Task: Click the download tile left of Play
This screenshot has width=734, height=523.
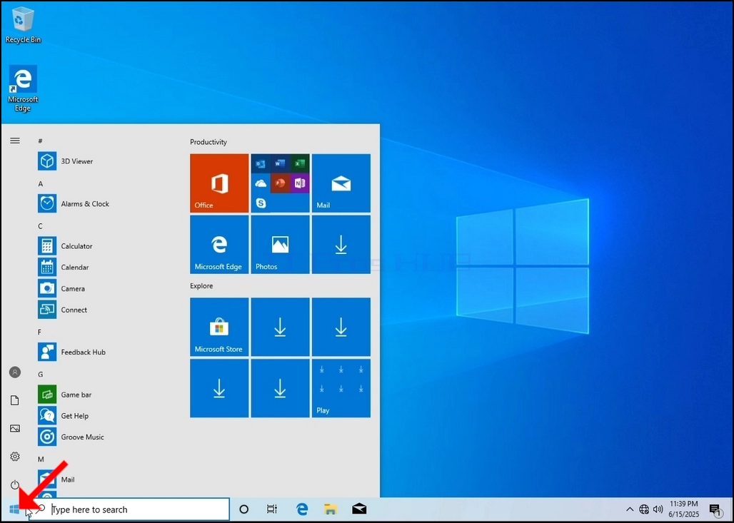Action: 280,388
